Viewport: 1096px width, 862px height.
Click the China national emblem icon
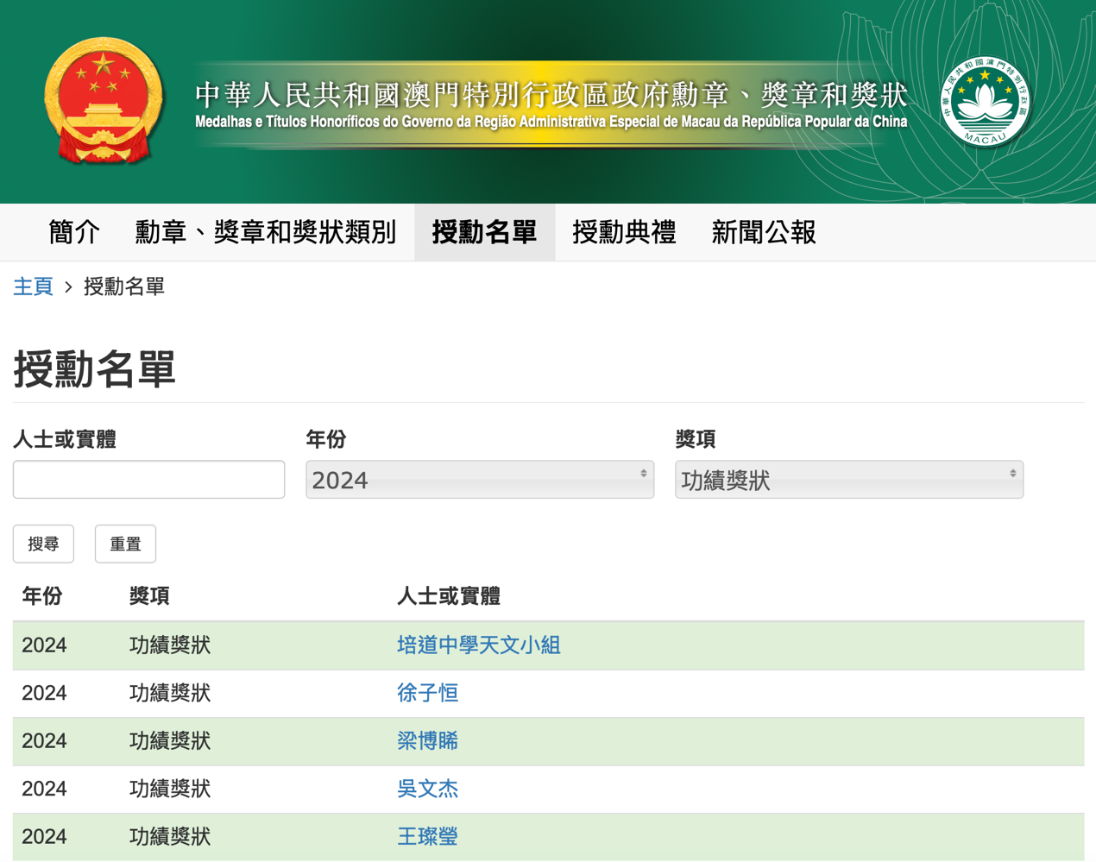click(x=104, y=101)
